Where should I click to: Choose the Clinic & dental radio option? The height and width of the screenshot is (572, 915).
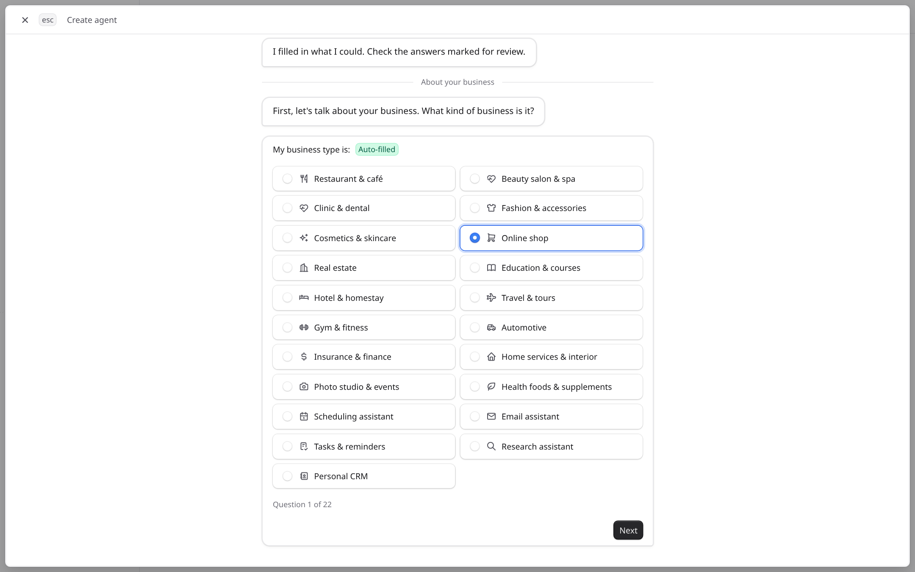287,208
